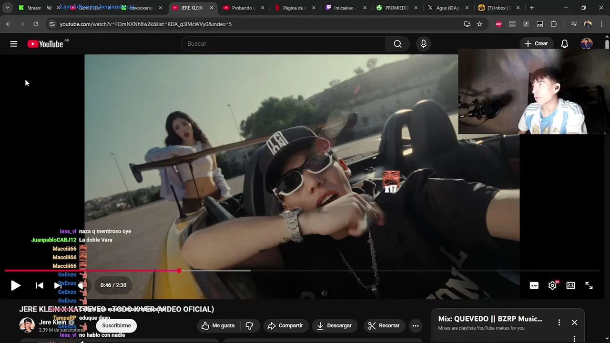Switch the player to theater mode
610x343 pixels.
570,285
